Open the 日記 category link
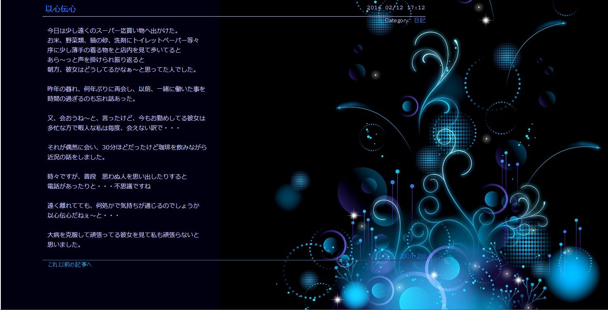Screen dimensions: 608x310 [x=419, y=20]
